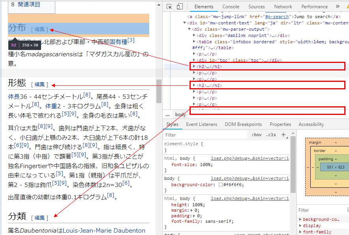
Task: Click the Styles pane scrollbar thumb
Action: pos(293,165)
